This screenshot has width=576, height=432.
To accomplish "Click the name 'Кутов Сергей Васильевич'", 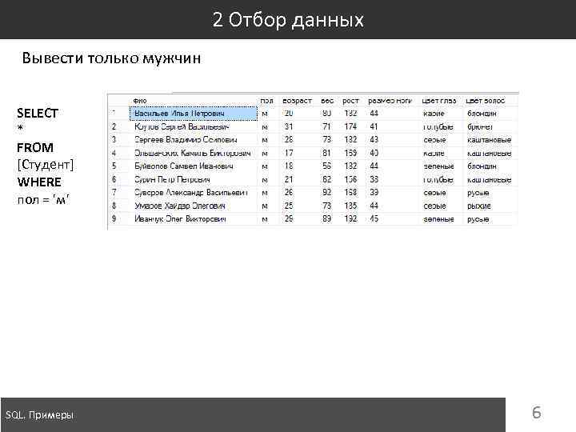I will pyautogui.click(x=182, y=126).
